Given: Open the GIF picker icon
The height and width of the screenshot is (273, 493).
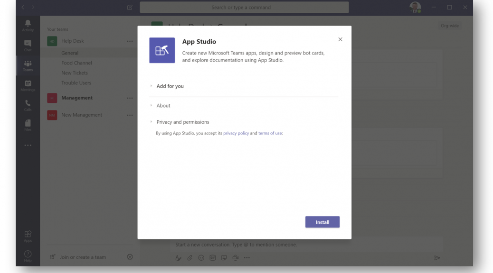Looking at the screenshot, I should [213, 258].
